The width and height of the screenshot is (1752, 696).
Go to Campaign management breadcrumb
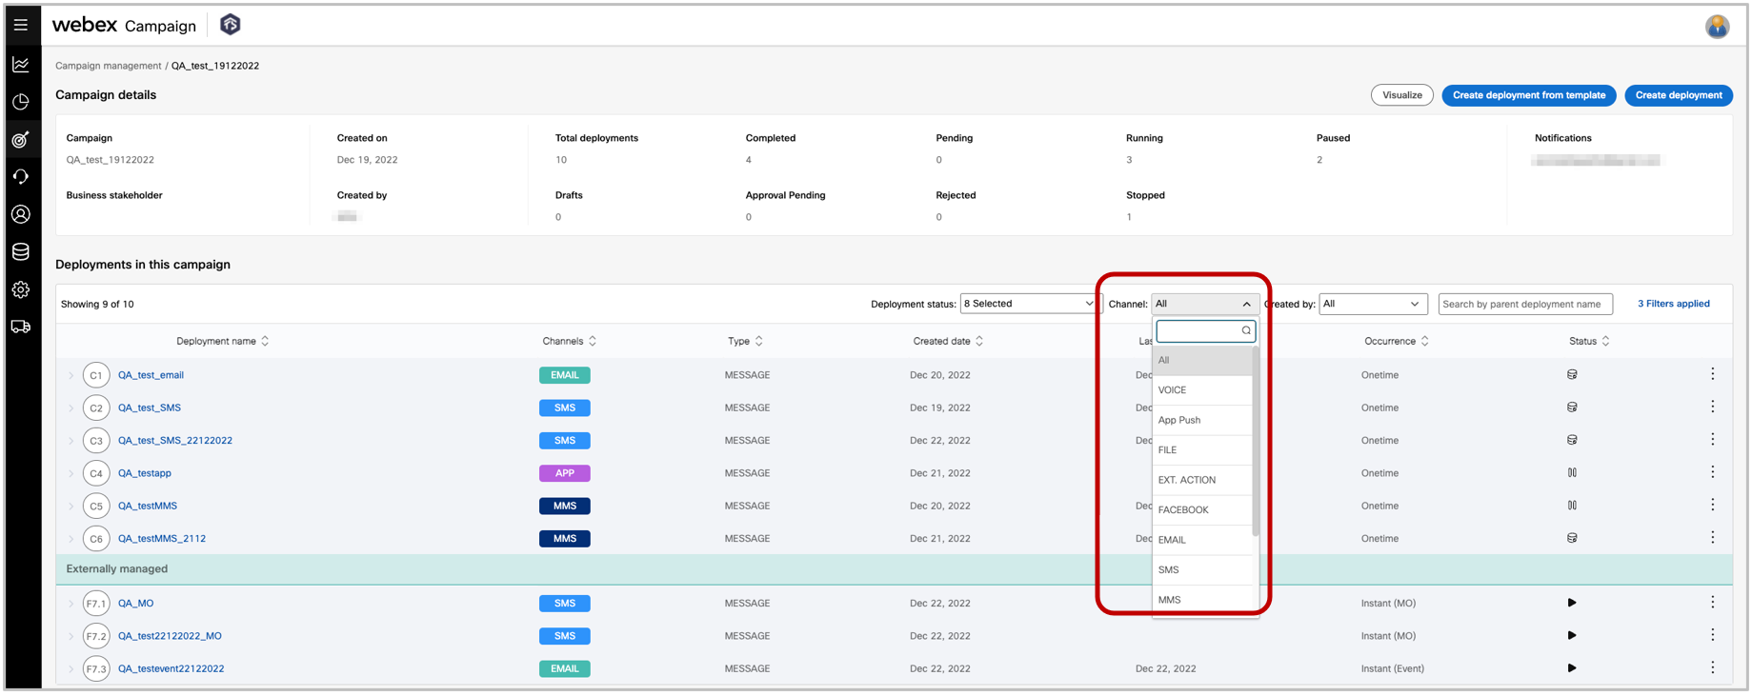pos(108,66)
